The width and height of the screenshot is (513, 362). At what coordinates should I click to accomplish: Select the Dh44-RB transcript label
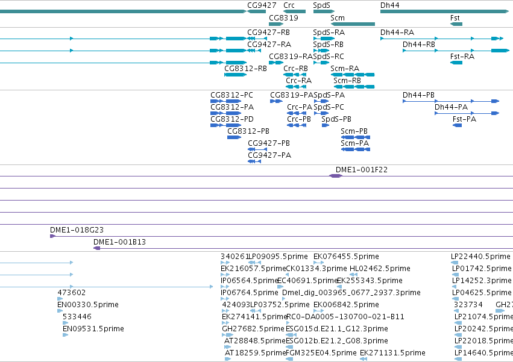pyautogui.click(x=419, y=45)
